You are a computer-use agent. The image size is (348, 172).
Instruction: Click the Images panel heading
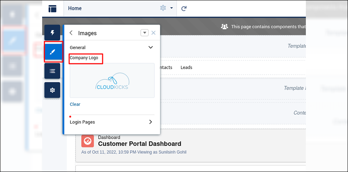pyautogui.click(x=87, y=33)
